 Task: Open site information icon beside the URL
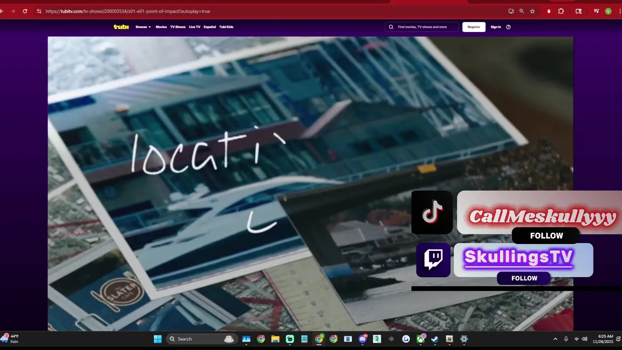(x=39, y=11)
